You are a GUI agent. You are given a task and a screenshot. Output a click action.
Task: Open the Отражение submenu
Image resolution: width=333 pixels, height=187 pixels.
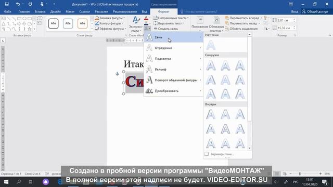173,48
